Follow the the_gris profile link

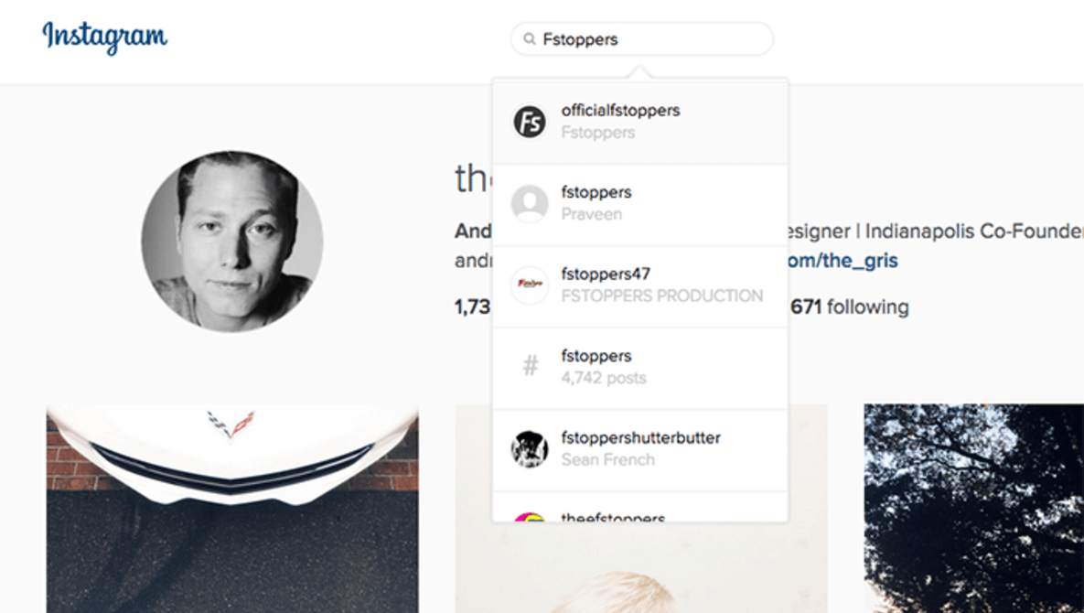843,261
